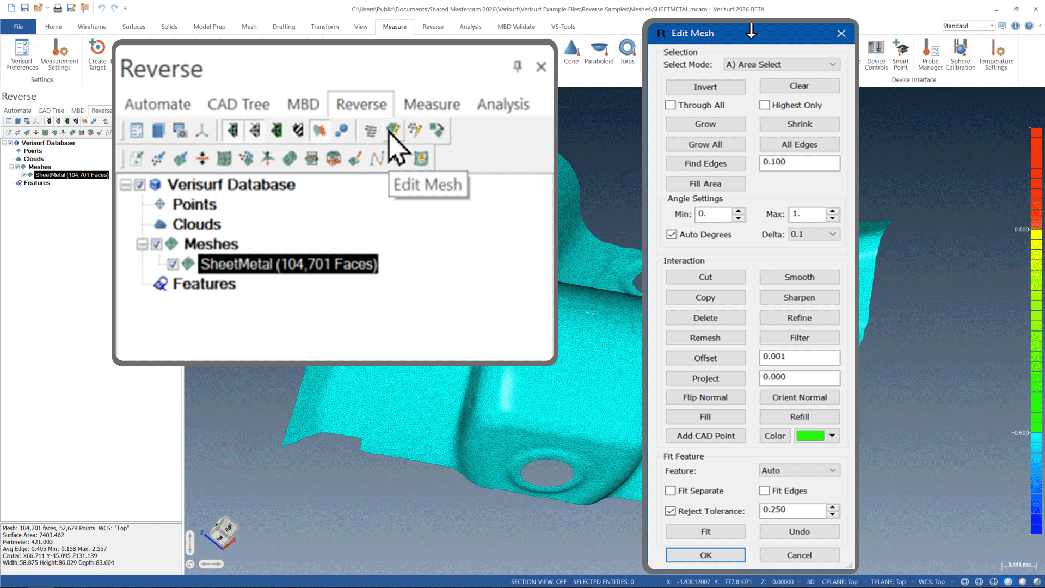The height and width of the screenshot is (588, 1045).
Task: Click the Undo arrow icon in quick access toolbar
Action: click(101, 8)
